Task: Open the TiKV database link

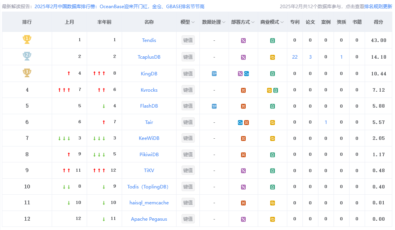Action: (149, 171)
